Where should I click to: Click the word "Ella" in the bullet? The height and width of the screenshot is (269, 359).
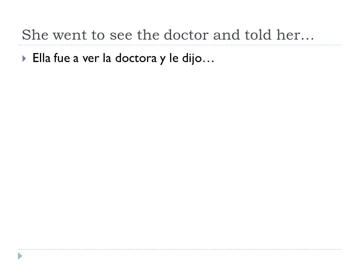(x=42, y=58)
